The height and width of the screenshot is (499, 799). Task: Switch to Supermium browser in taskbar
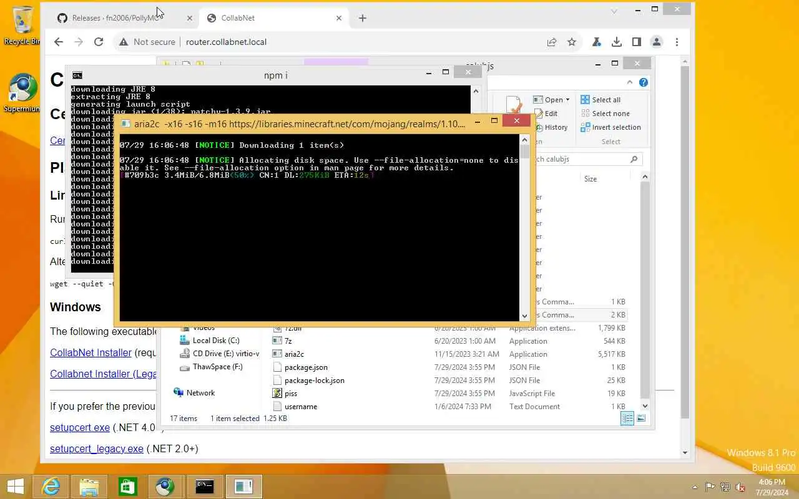click(165, 487)
